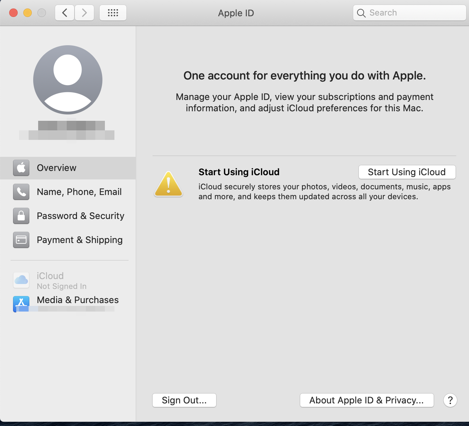The width and height of the screenshot is (469, 426).
Task: Click the white Start Using iCloud button
Action: pyautogui.click(x=407, y=172)
